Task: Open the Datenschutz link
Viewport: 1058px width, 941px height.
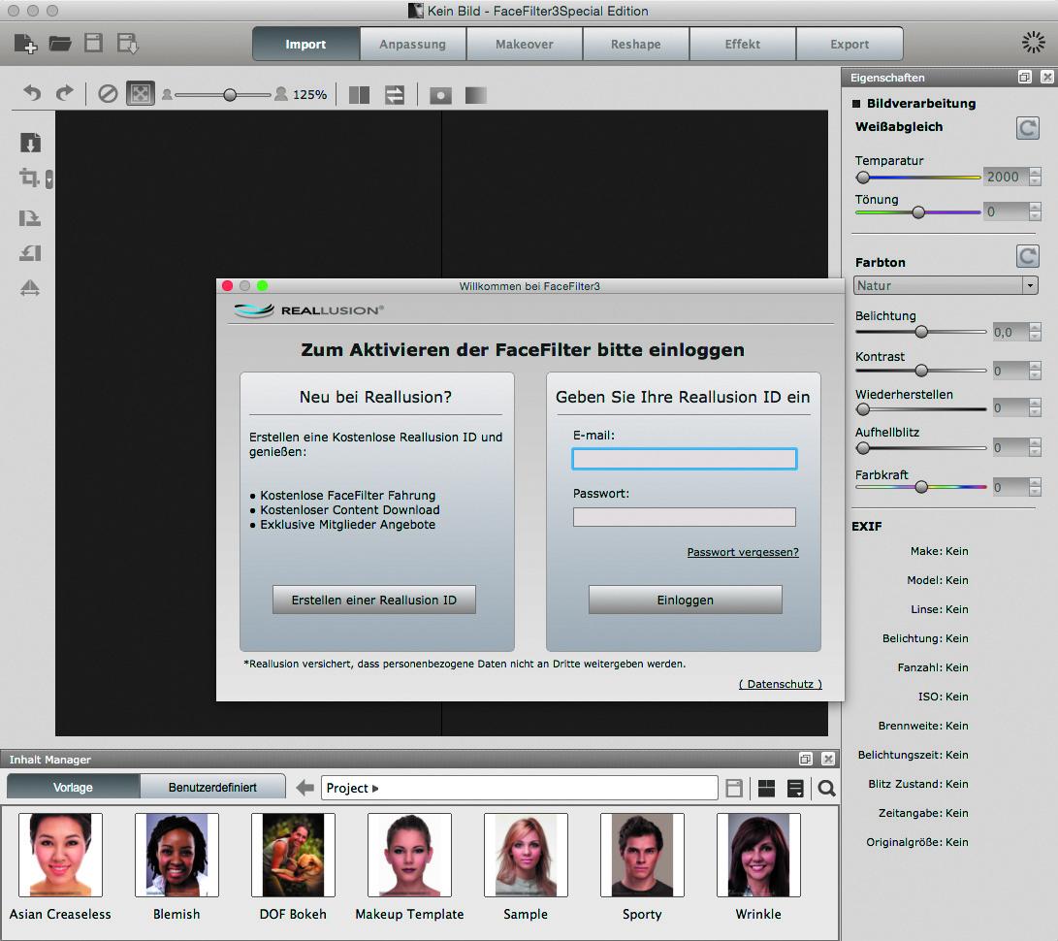Action: [x=780, y=684]
